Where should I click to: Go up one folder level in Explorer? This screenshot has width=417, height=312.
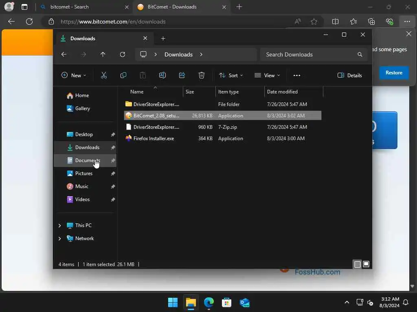pos(103,54)
